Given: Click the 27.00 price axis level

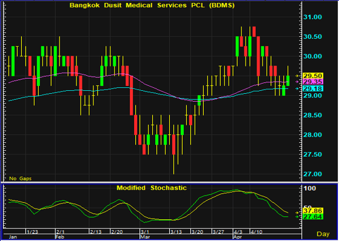Looking at the screenshot, I should point(313,174).
